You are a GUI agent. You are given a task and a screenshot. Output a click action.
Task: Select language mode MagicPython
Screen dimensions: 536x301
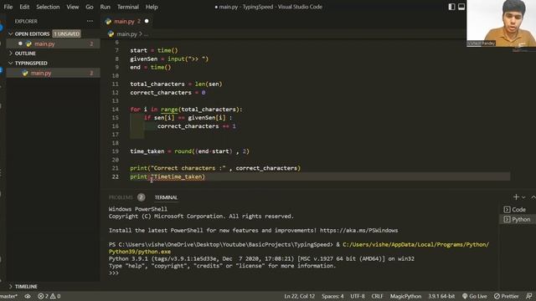coord(405,296)
